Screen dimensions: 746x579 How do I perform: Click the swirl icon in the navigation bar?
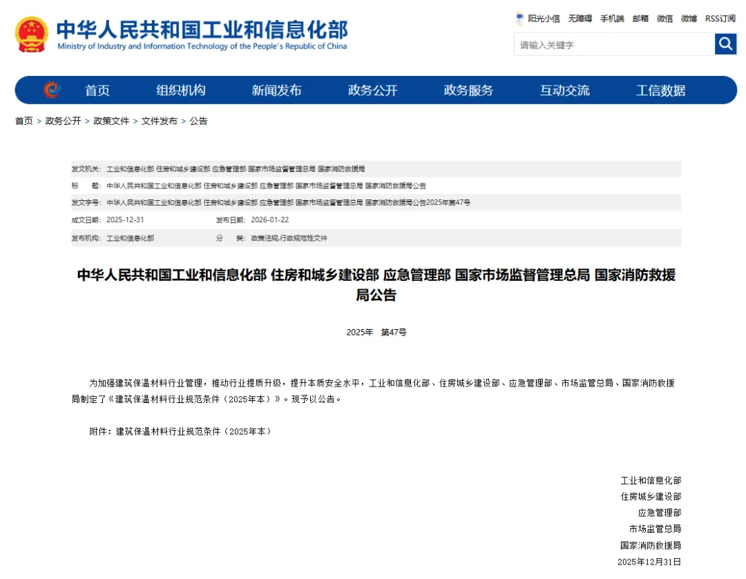(x=52, y=90)
